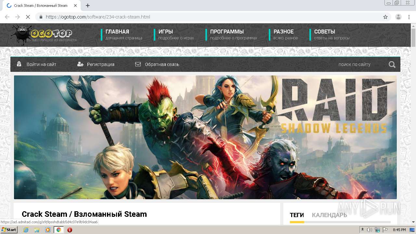Viewport: 416px width, 234px height.
Task: Click the red Opera taskbar icon
Action: (70, 230)
